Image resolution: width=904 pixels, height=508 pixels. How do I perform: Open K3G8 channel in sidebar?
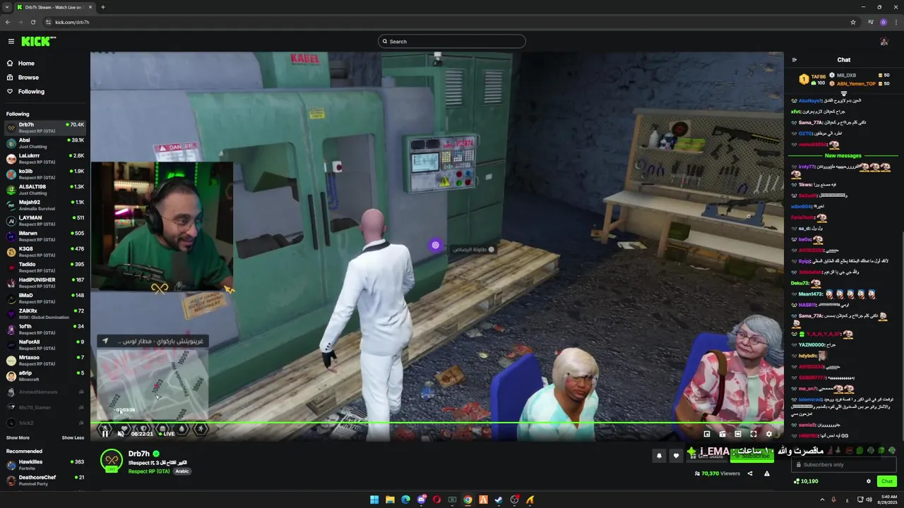(45, 252)
